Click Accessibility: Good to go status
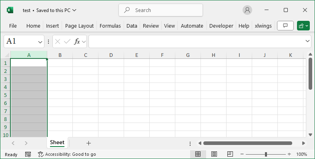Screen dimensions: 315x159 coord(67,154)
